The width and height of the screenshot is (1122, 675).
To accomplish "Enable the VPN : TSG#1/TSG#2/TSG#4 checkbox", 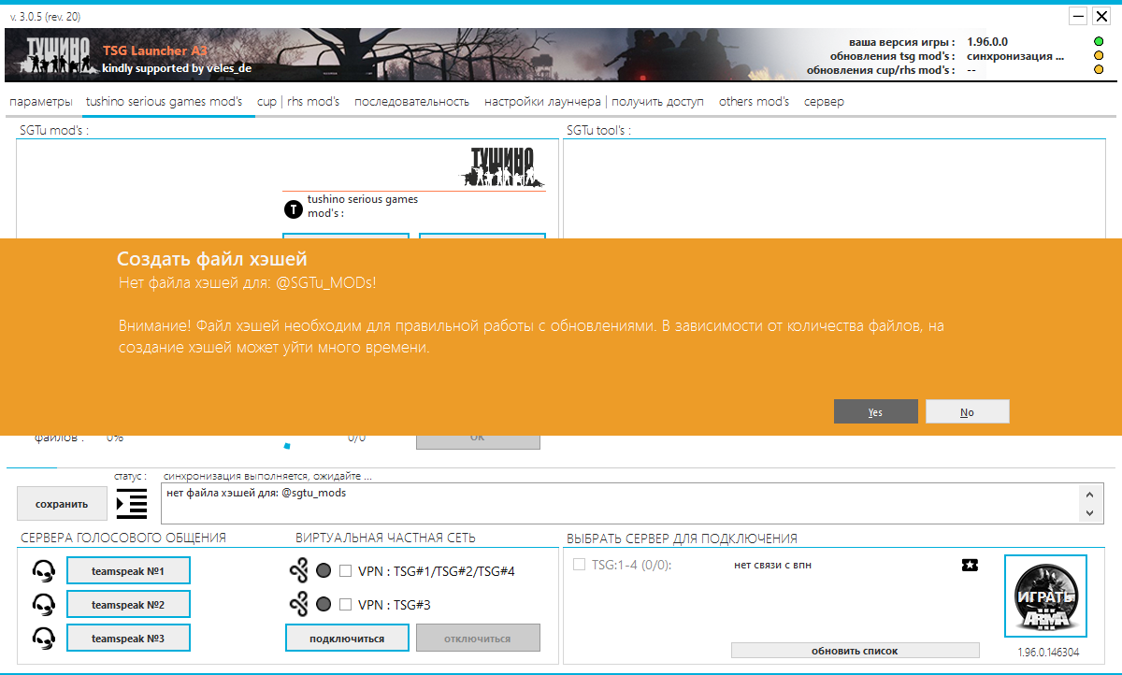I will tap(345, 570).
